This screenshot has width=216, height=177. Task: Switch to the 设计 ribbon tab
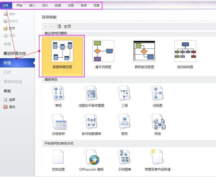point(45,5)
